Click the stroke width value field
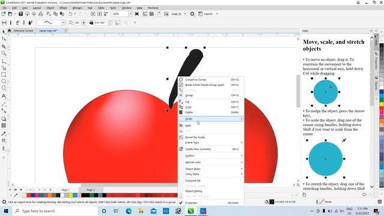 (x=100, y=23)
